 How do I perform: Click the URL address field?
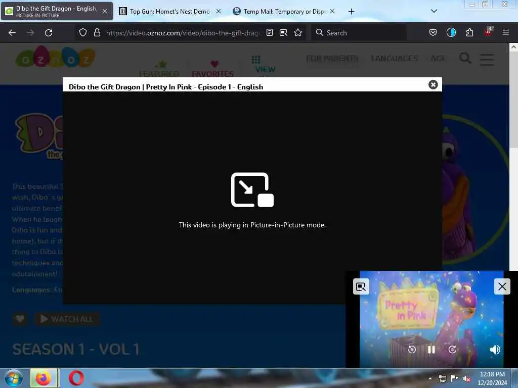point(183,33)
